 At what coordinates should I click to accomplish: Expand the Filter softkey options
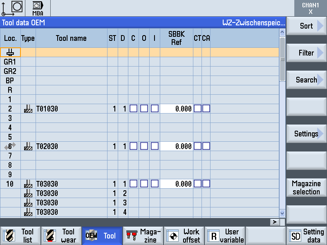(x=306, y=53)
